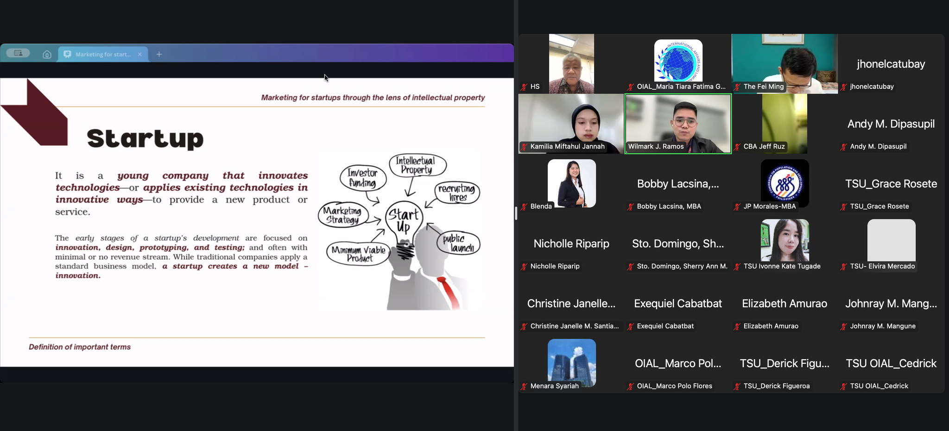
Task: Click the large 'TSU OIAL_Cedrick' name
Action: (x=891, y=363)
